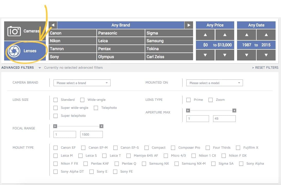
Task: Decrease minimum price with down arrow
Action: click(205, 55)
